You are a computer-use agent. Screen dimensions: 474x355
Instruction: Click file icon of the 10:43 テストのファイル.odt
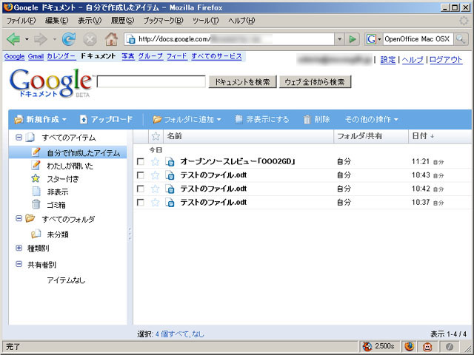coord(170,175)
